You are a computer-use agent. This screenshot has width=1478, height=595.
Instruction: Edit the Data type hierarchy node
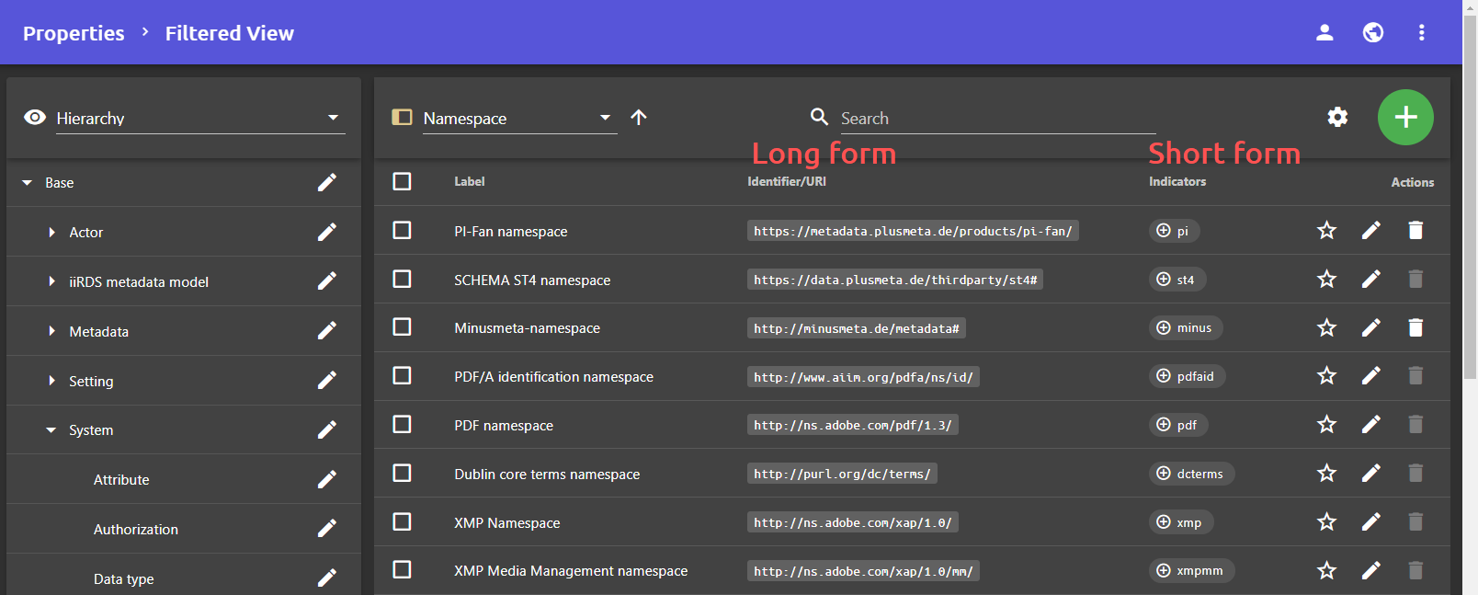(326, 578)
